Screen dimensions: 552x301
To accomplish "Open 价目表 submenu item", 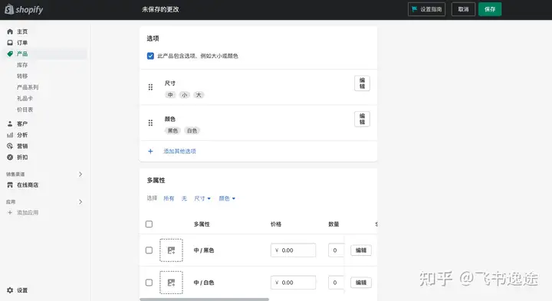I will [x=25, y=110].
